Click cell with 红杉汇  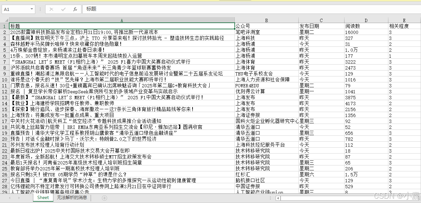(266, 174)
